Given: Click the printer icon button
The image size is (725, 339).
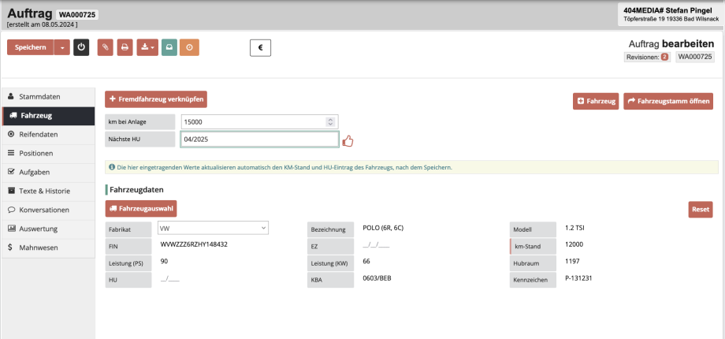Looking at the screenshot, I should (125, 47).
